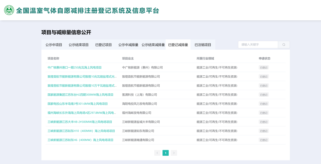Switch to 已登记减排量 tab
Viewport: 321px width, 164px height.
point(178,45)
